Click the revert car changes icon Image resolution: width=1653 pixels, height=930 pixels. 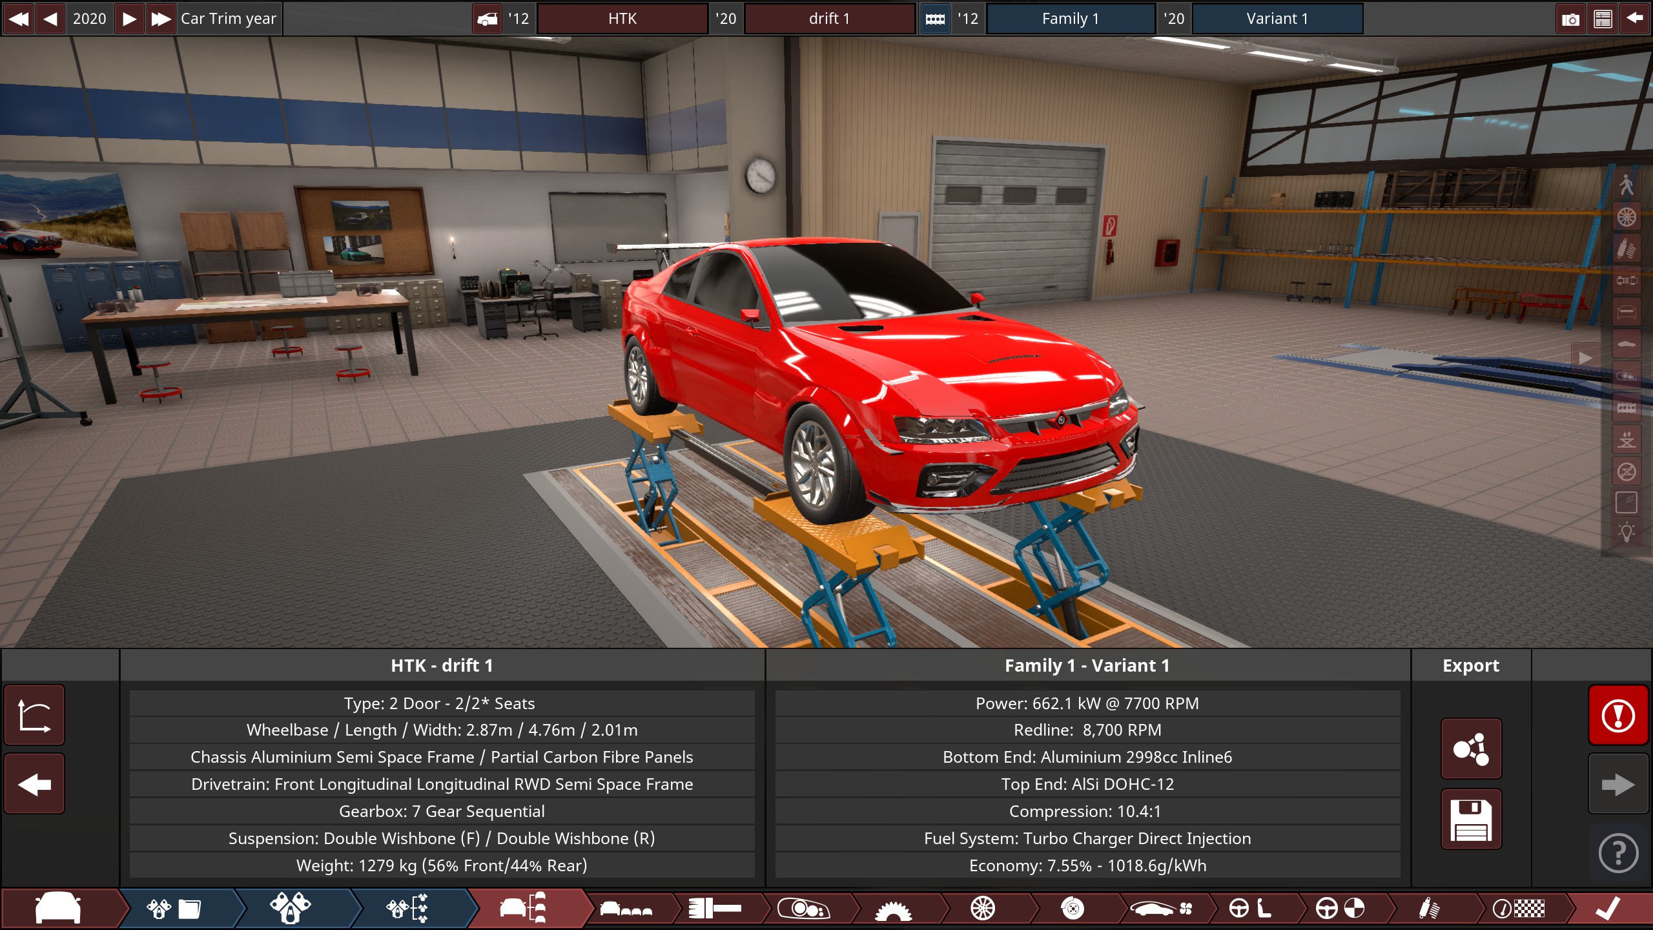coord(35,716)
